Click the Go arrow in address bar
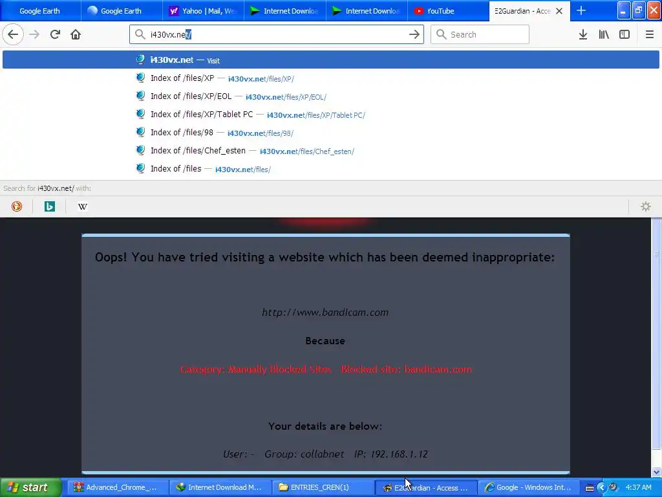The width and height of the screenshot is (662, 497). [414, 34]
